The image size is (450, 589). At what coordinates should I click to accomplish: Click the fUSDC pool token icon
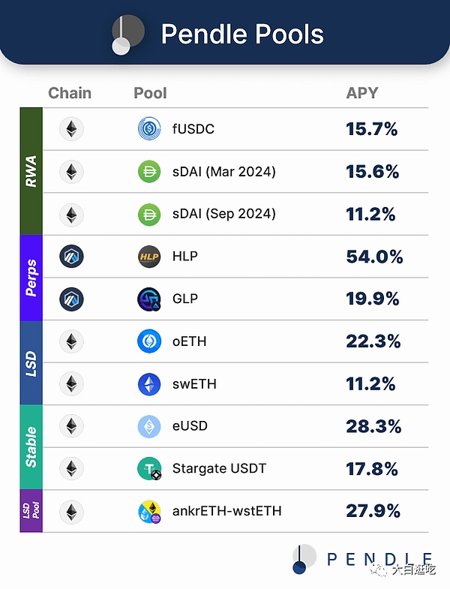tap(150, 129)
